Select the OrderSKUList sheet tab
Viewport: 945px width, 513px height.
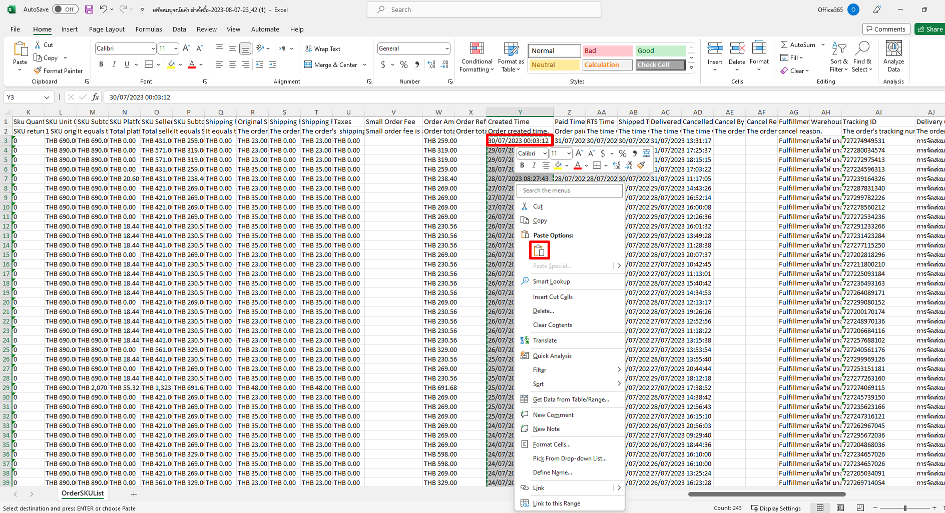pyautogui.click(x=83, y=493)
